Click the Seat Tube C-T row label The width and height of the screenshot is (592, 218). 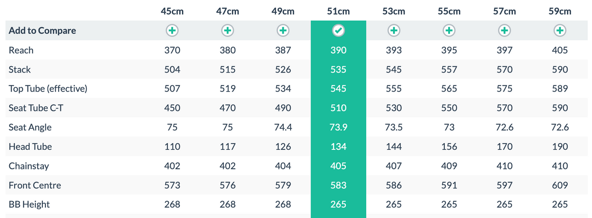(36, 108)
